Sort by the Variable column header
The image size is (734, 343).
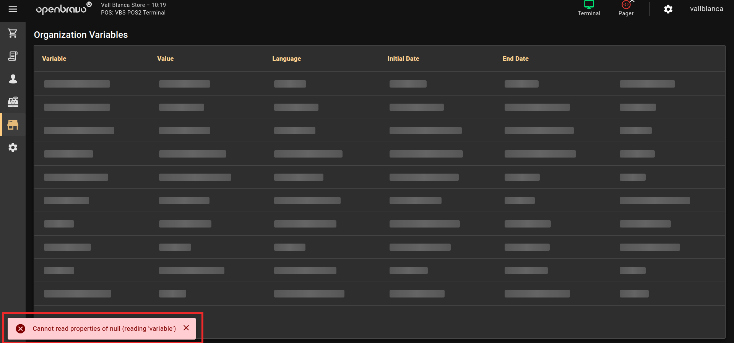coord(54,59)
